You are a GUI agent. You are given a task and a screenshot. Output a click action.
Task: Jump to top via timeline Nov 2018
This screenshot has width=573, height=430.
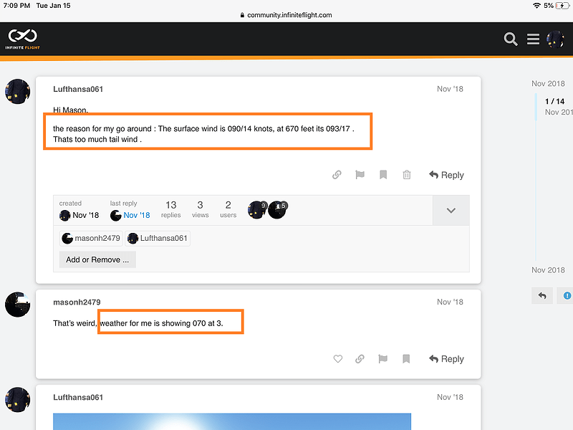point(548,84)
